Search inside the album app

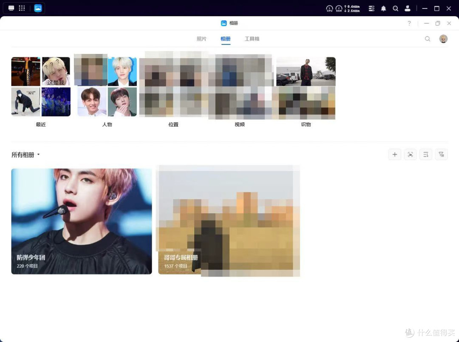click(428, 39)
